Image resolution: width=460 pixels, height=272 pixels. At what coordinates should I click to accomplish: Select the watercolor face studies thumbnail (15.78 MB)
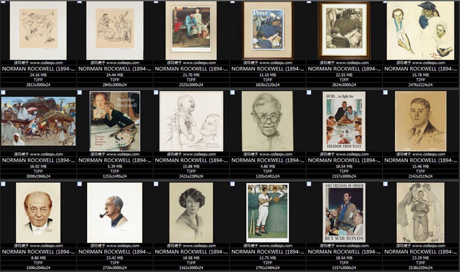[420, 31]
